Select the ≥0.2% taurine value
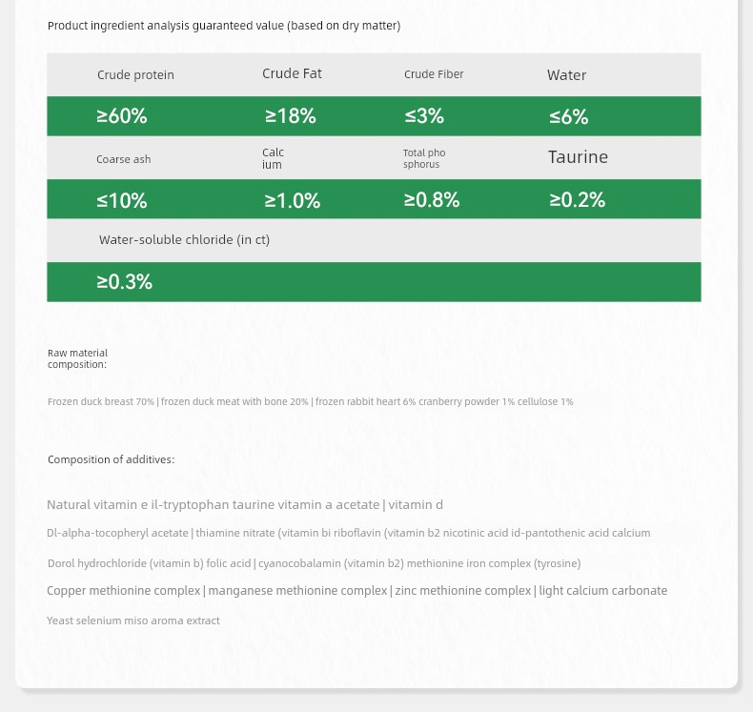 [577, 200]
